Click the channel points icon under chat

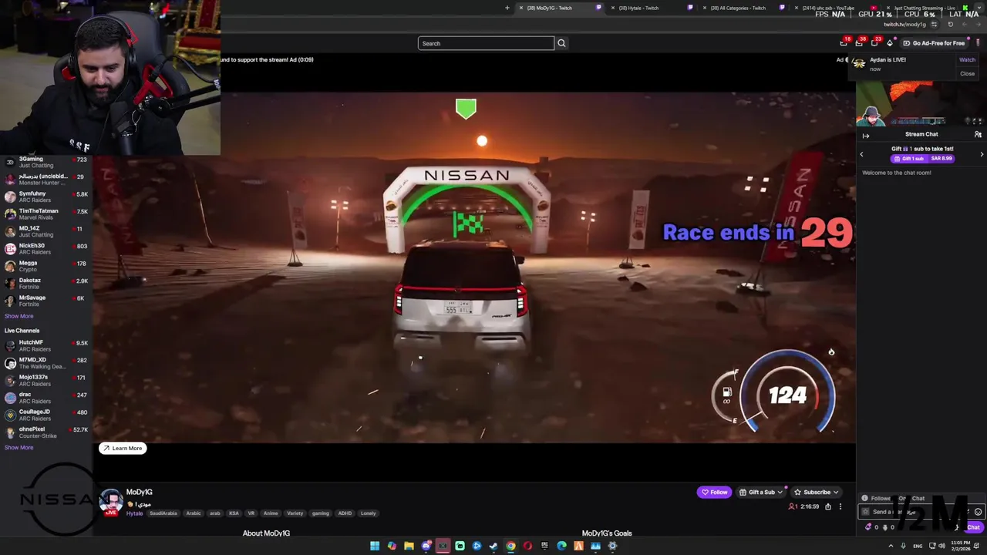point(884,527)
